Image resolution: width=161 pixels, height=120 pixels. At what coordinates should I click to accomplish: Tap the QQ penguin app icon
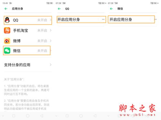click(7, 20)
